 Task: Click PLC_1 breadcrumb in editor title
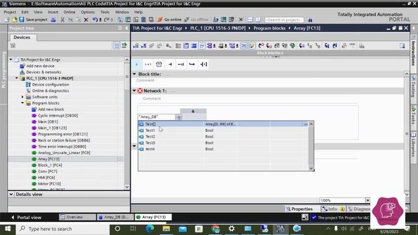(x=217, y=28)
